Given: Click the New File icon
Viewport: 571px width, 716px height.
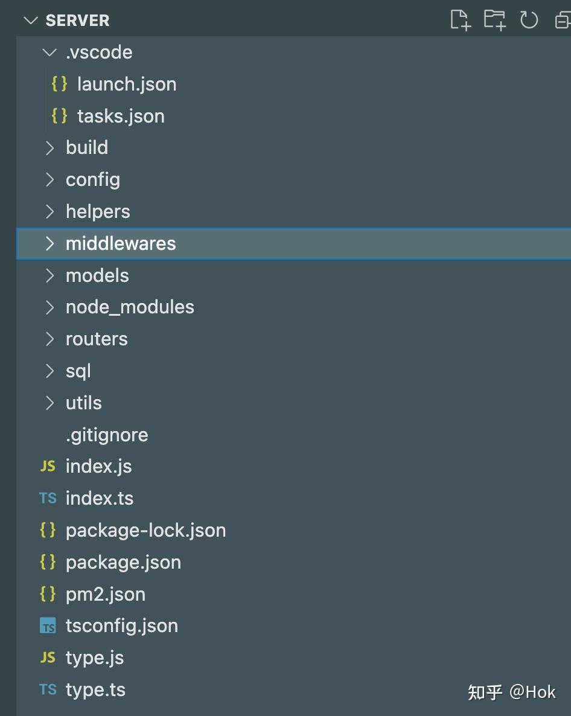Looking at the screenshot, I should tap(460, 21).
